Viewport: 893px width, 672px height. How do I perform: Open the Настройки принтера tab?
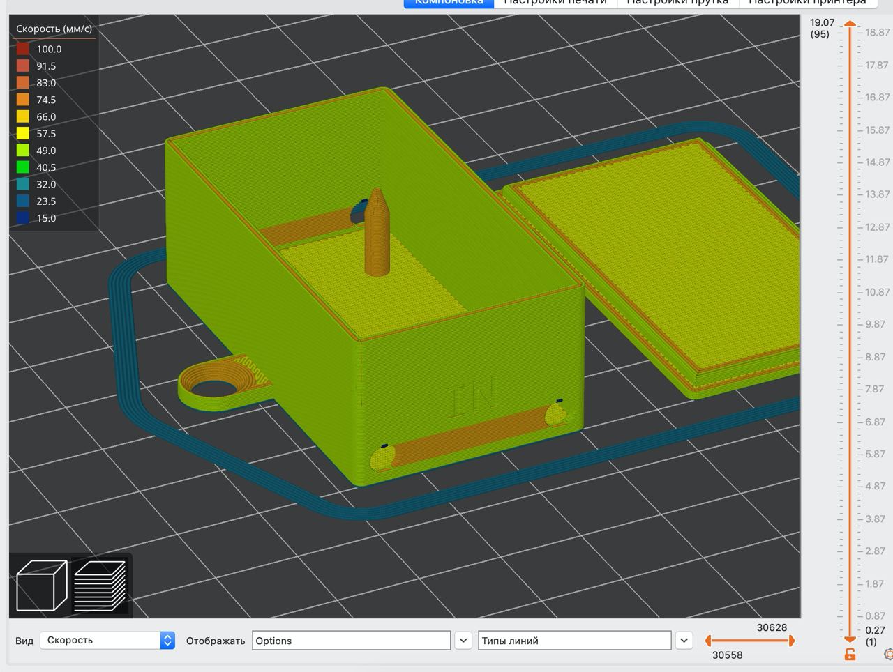tap(807, 3)
